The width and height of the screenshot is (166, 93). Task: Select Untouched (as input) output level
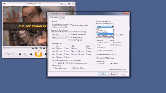pyautogui.click(x=73, y=63)
